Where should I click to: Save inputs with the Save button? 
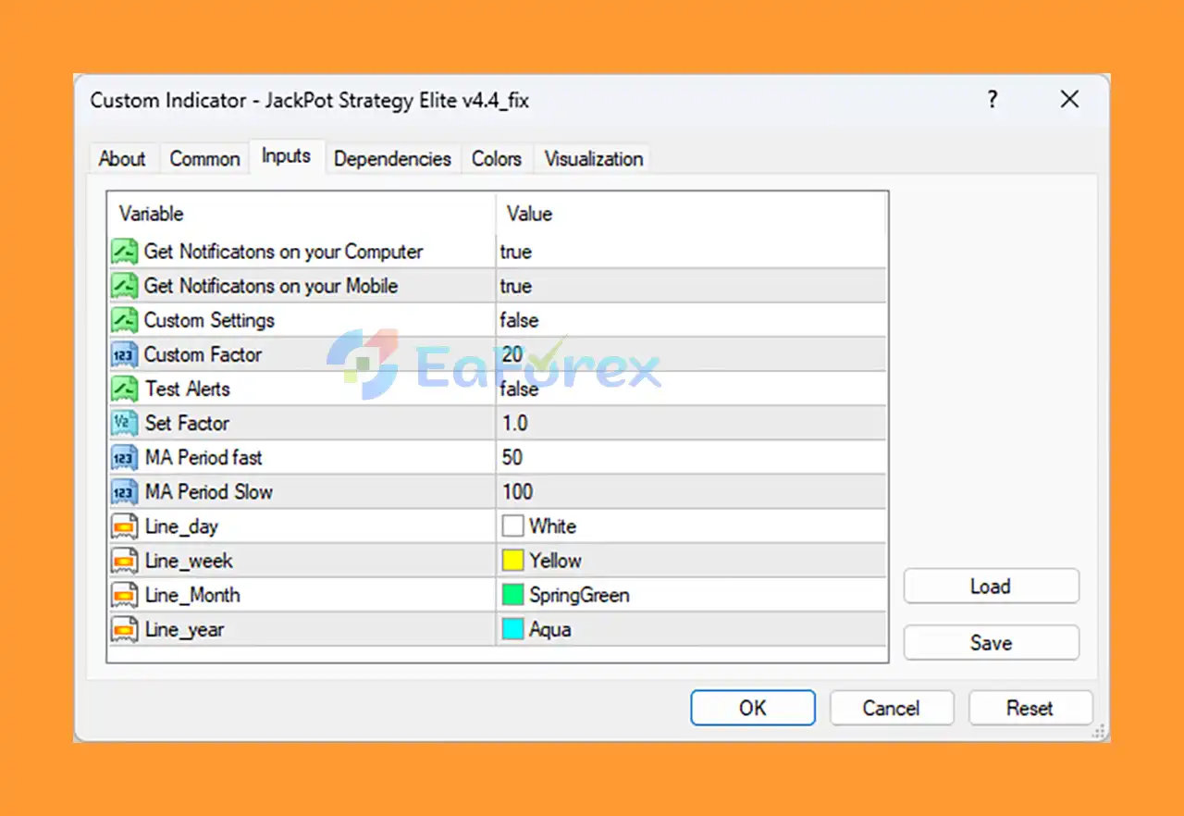[x=991, y=643]
